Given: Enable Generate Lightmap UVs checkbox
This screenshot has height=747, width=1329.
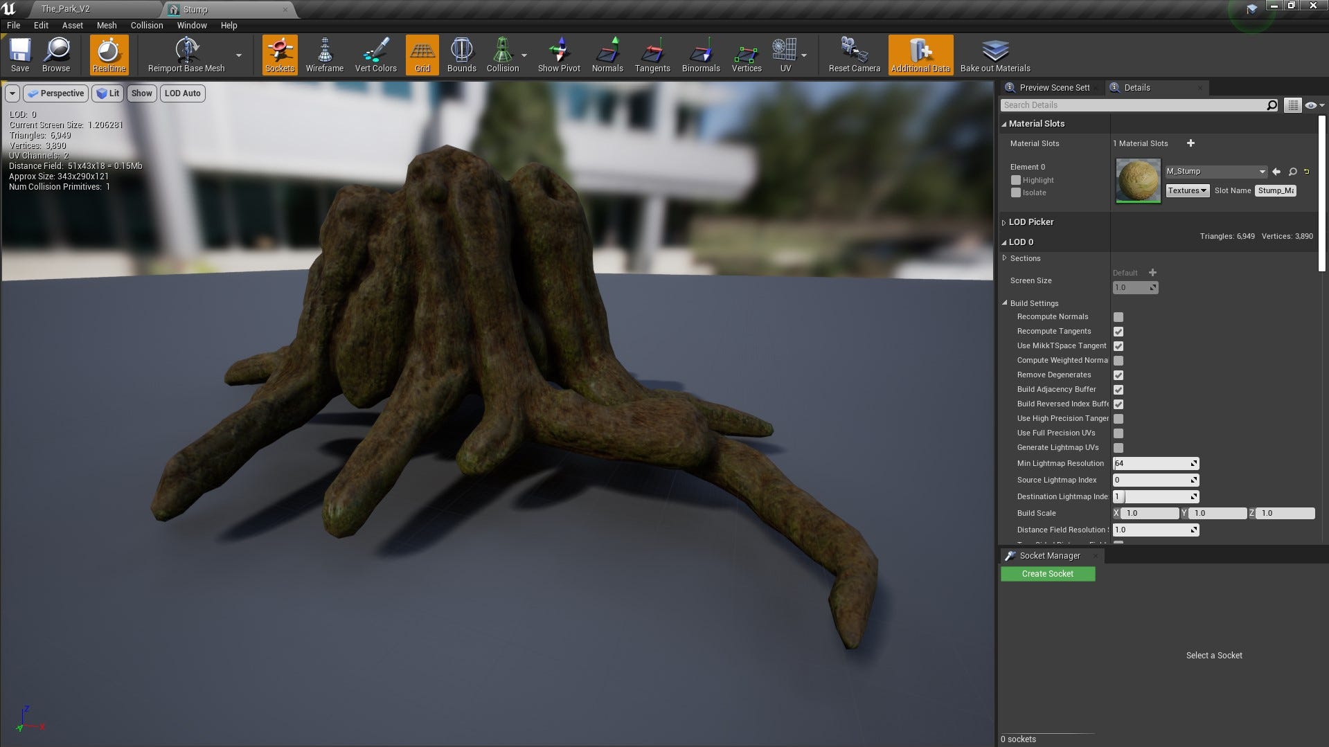Looking at the screenshot, I should [1118, 448].
